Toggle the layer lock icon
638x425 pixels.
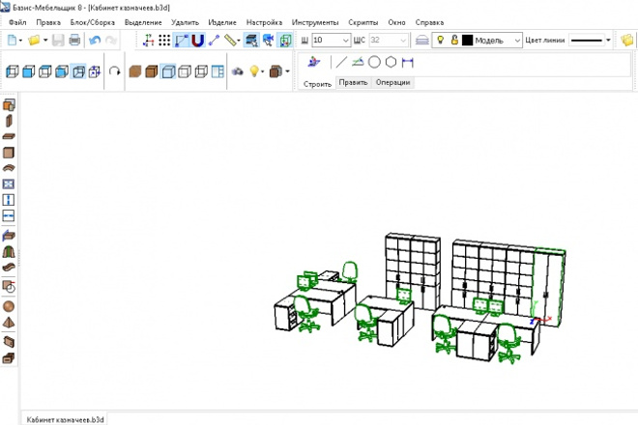454,40
